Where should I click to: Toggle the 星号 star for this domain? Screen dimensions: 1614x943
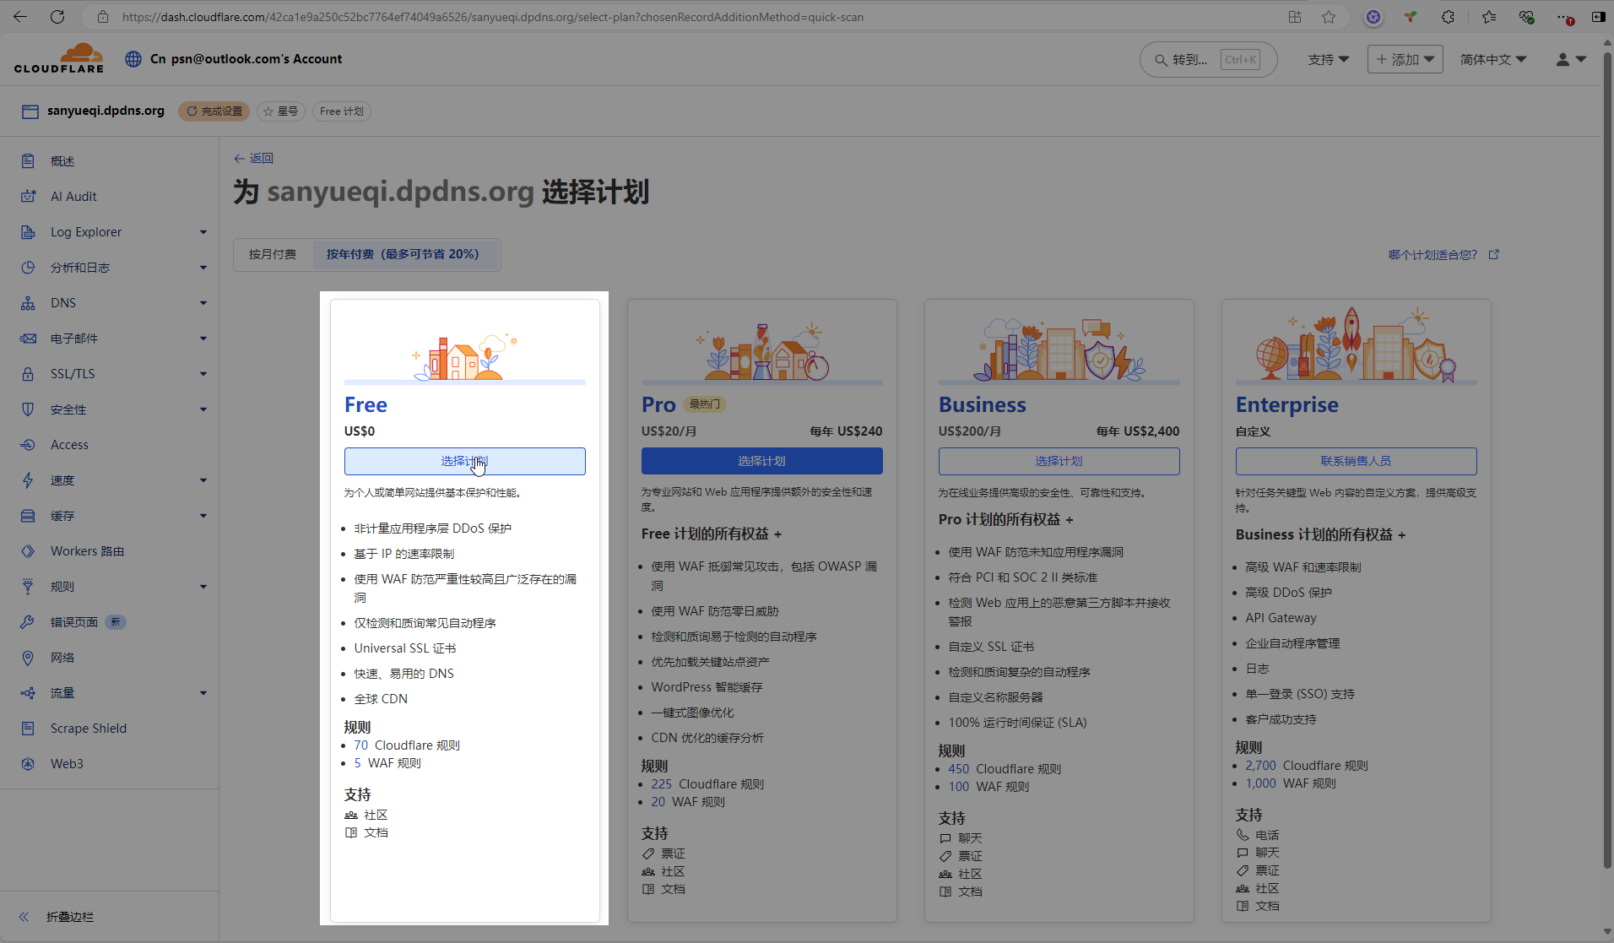281,111
